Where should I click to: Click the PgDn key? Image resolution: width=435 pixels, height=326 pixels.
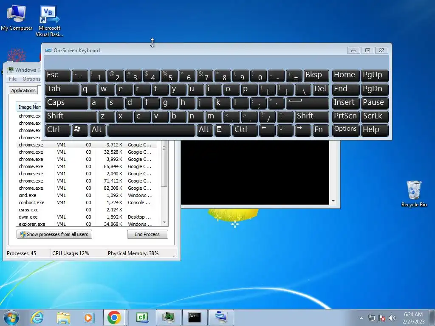coord(375,89)
